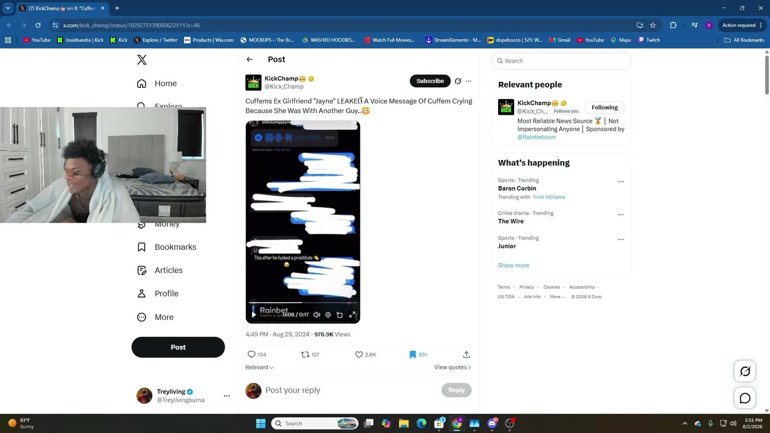Open floating Grok button at right edge
The height and width of the screenshot is (433, 770).
click(745, 371)
